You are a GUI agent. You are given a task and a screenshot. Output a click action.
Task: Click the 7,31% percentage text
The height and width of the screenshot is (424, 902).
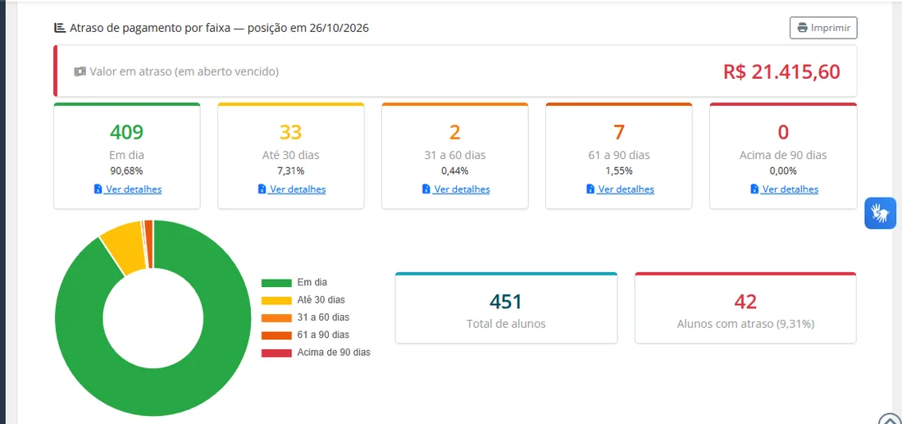pos(290,171)
